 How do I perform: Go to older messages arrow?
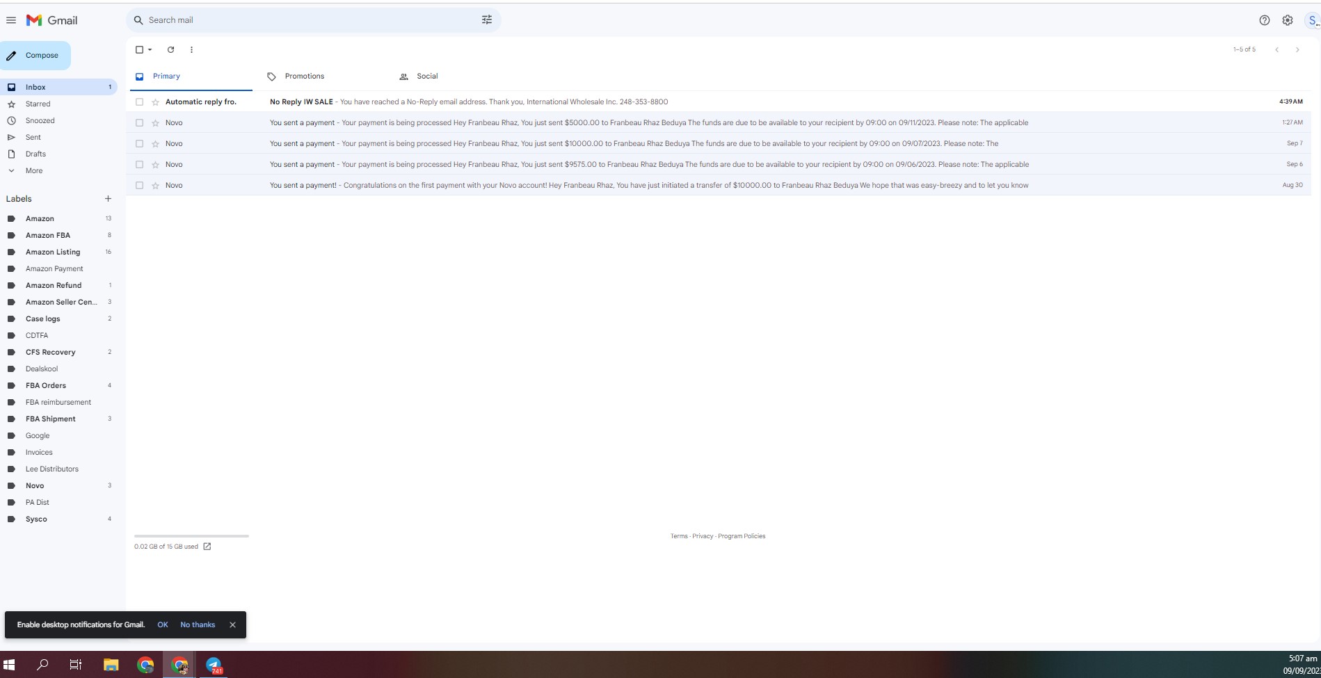(1297, 49)
